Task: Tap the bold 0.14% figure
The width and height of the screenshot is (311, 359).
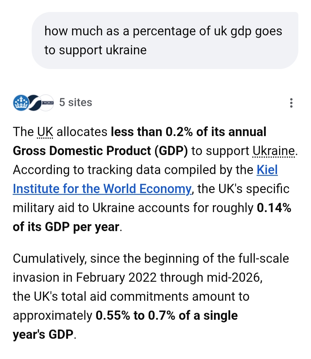Action: pos(274,208)
